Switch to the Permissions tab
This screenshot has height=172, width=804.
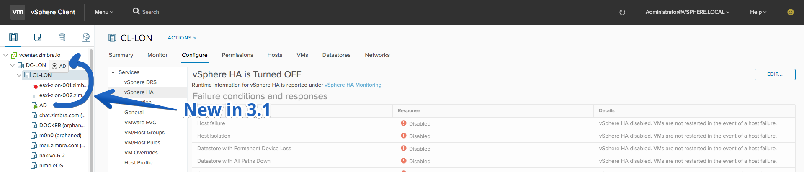(x=237, y=55)
